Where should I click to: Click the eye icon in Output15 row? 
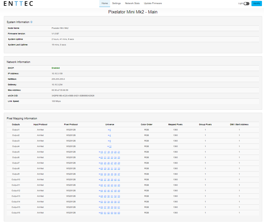[100, 207]
